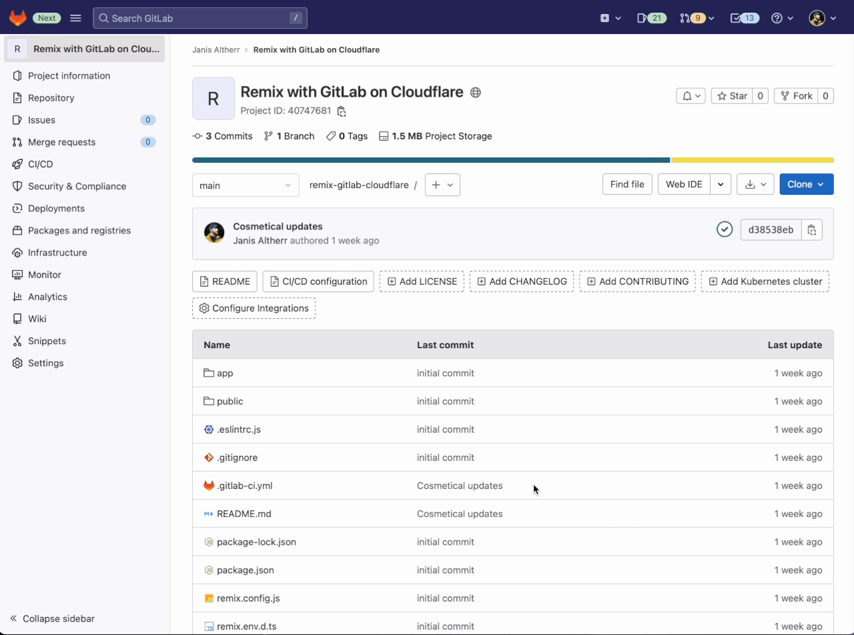
Task: Expand the Clone dropdown
Action: [807, 184]
